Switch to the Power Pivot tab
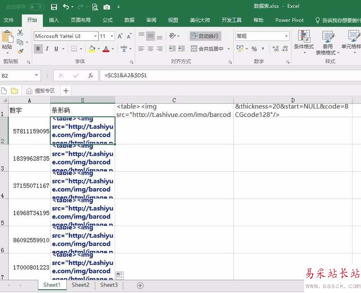The width and height of the screenshot is (361, 293). click(x=289, y=20)
